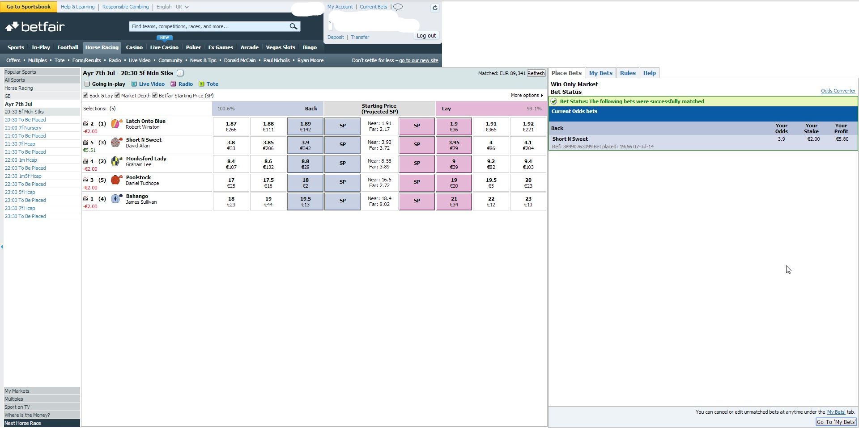Click go to our new site link

(418, 60)
